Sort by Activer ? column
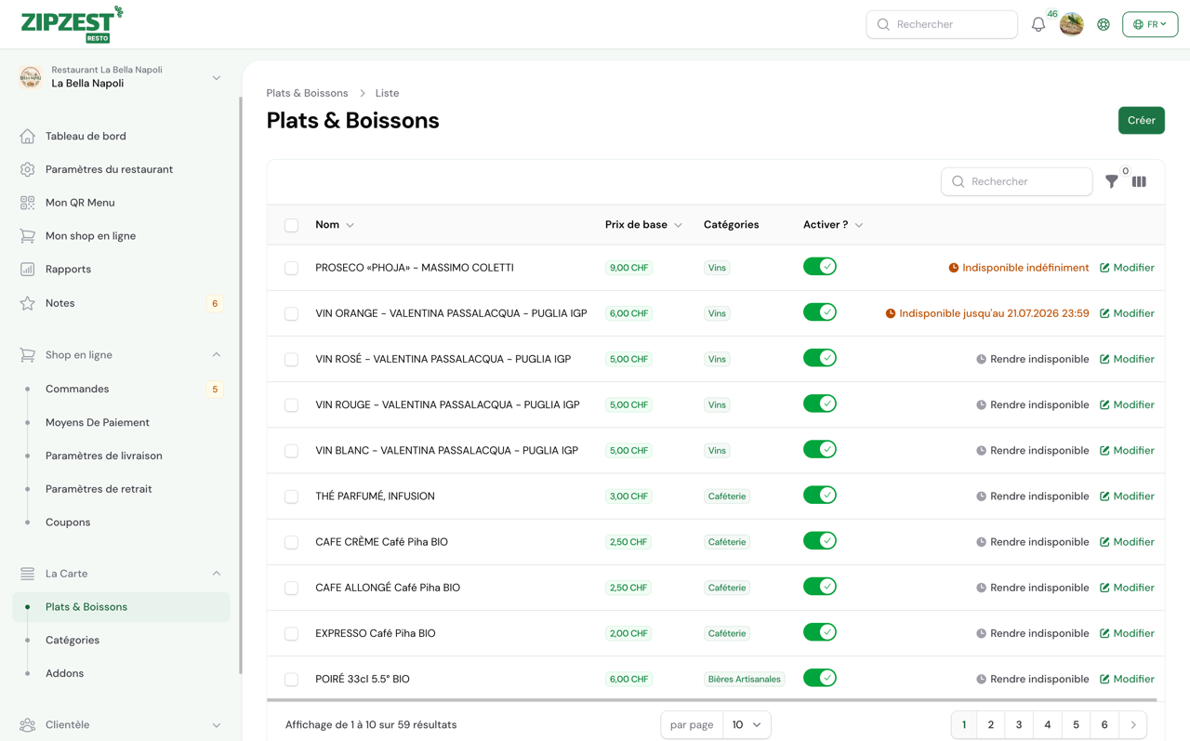 833,225
